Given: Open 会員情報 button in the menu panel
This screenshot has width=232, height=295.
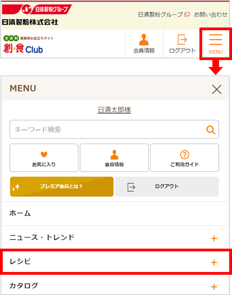Looking at the screenshot, I should pos(114,158).
